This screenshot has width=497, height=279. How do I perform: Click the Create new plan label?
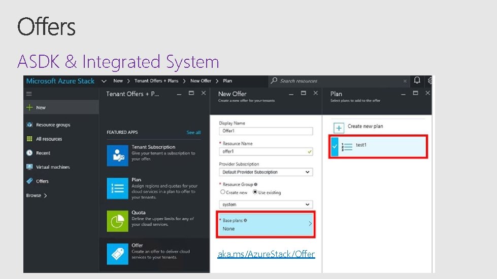pos(365,126)
